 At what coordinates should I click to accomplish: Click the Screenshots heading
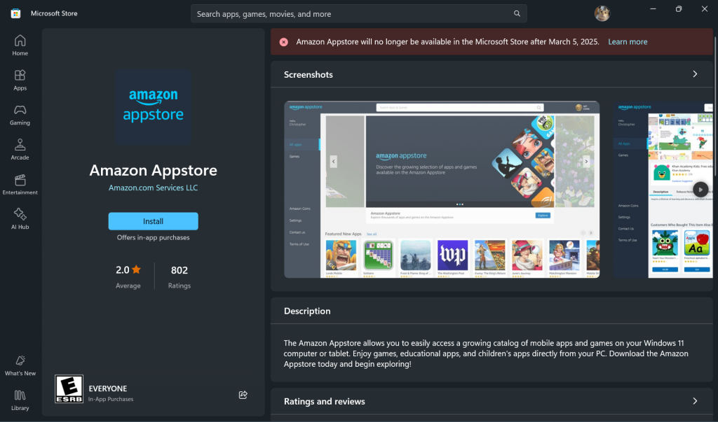[309, 74]
